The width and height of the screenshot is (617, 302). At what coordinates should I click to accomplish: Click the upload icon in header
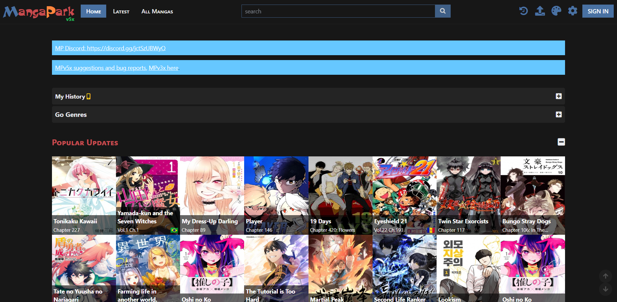pos(540,11)
